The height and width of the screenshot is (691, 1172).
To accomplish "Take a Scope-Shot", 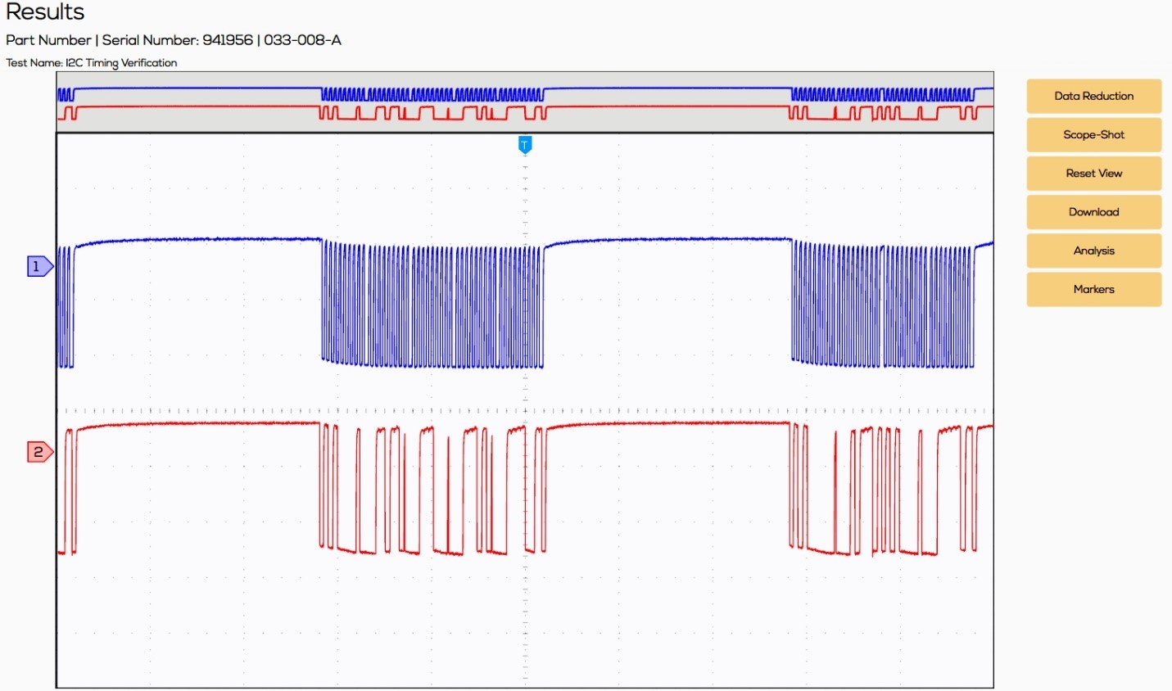I will [x=1093, y=134].
